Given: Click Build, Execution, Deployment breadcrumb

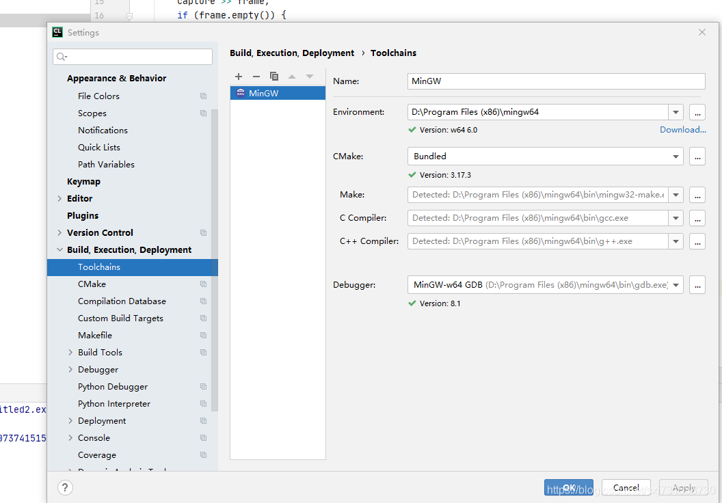Looking at the screenshot, I should click(292, 53).
